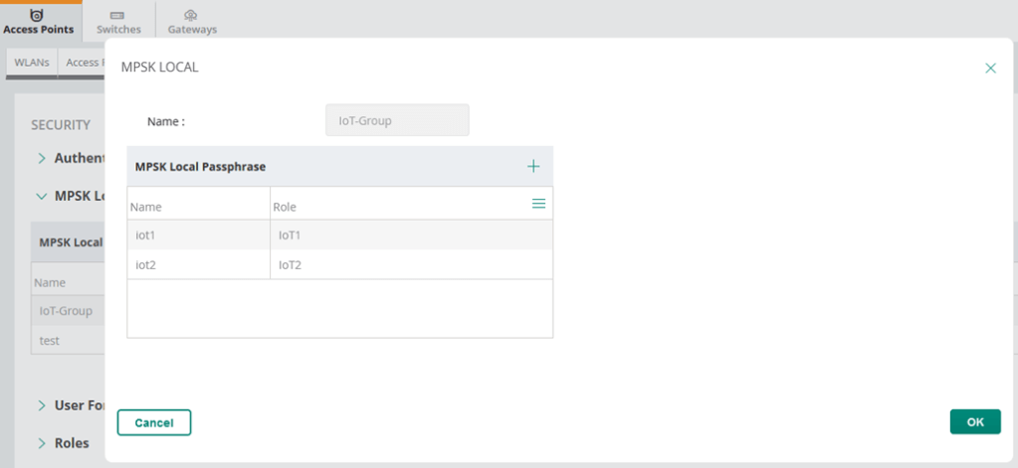This screenshot has width=1018, height=468.
Task: Confirm the dialog with OK button
Action: (x=974, y=422)
